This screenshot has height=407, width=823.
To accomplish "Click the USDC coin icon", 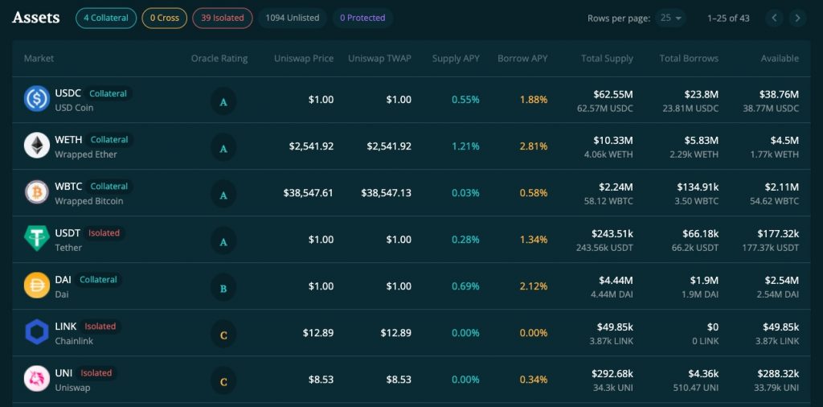I will (37, 99).
